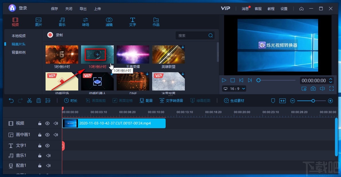Click the home icon in title bar
This screenshot has width=341, height=177.
coord(301,9)
